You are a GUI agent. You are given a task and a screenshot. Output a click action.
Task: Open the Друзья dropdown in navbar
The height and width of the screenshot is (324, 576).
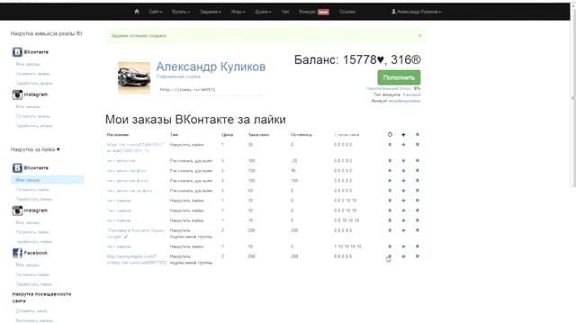pyautogui.click(x=263, y=12)
